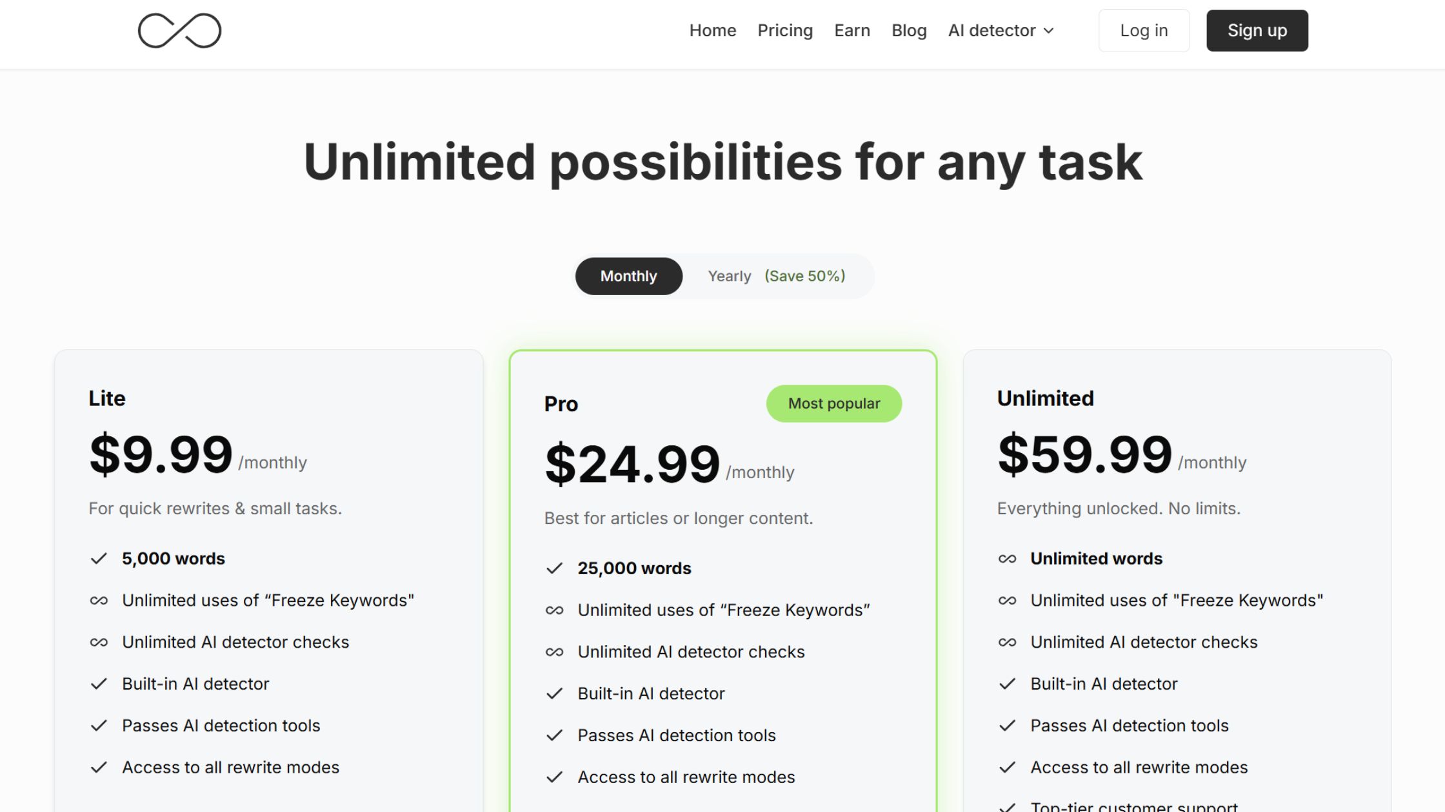The height and width of the screenshot is (812, 1445).
Task: Click checkmark beside Unlimited plan's Built-in AI detector
Action: pos(1007,684)
